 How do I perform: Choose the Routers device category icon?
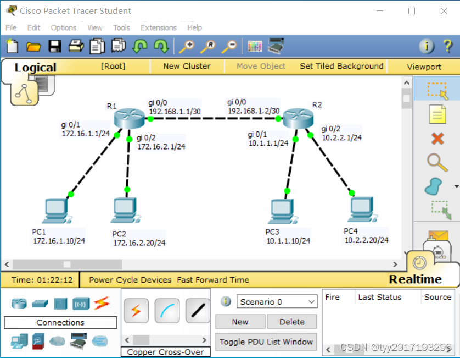click(18, 303)
